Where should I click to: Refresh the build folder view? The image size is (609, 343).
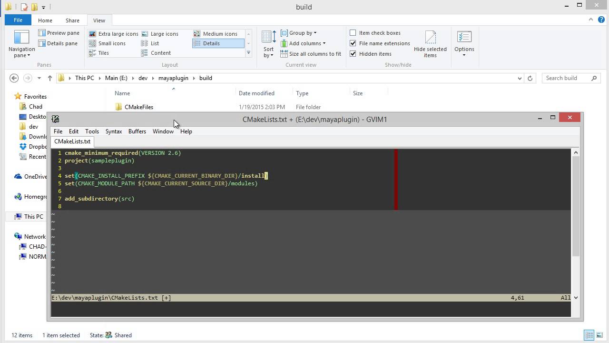pos(530,78)
